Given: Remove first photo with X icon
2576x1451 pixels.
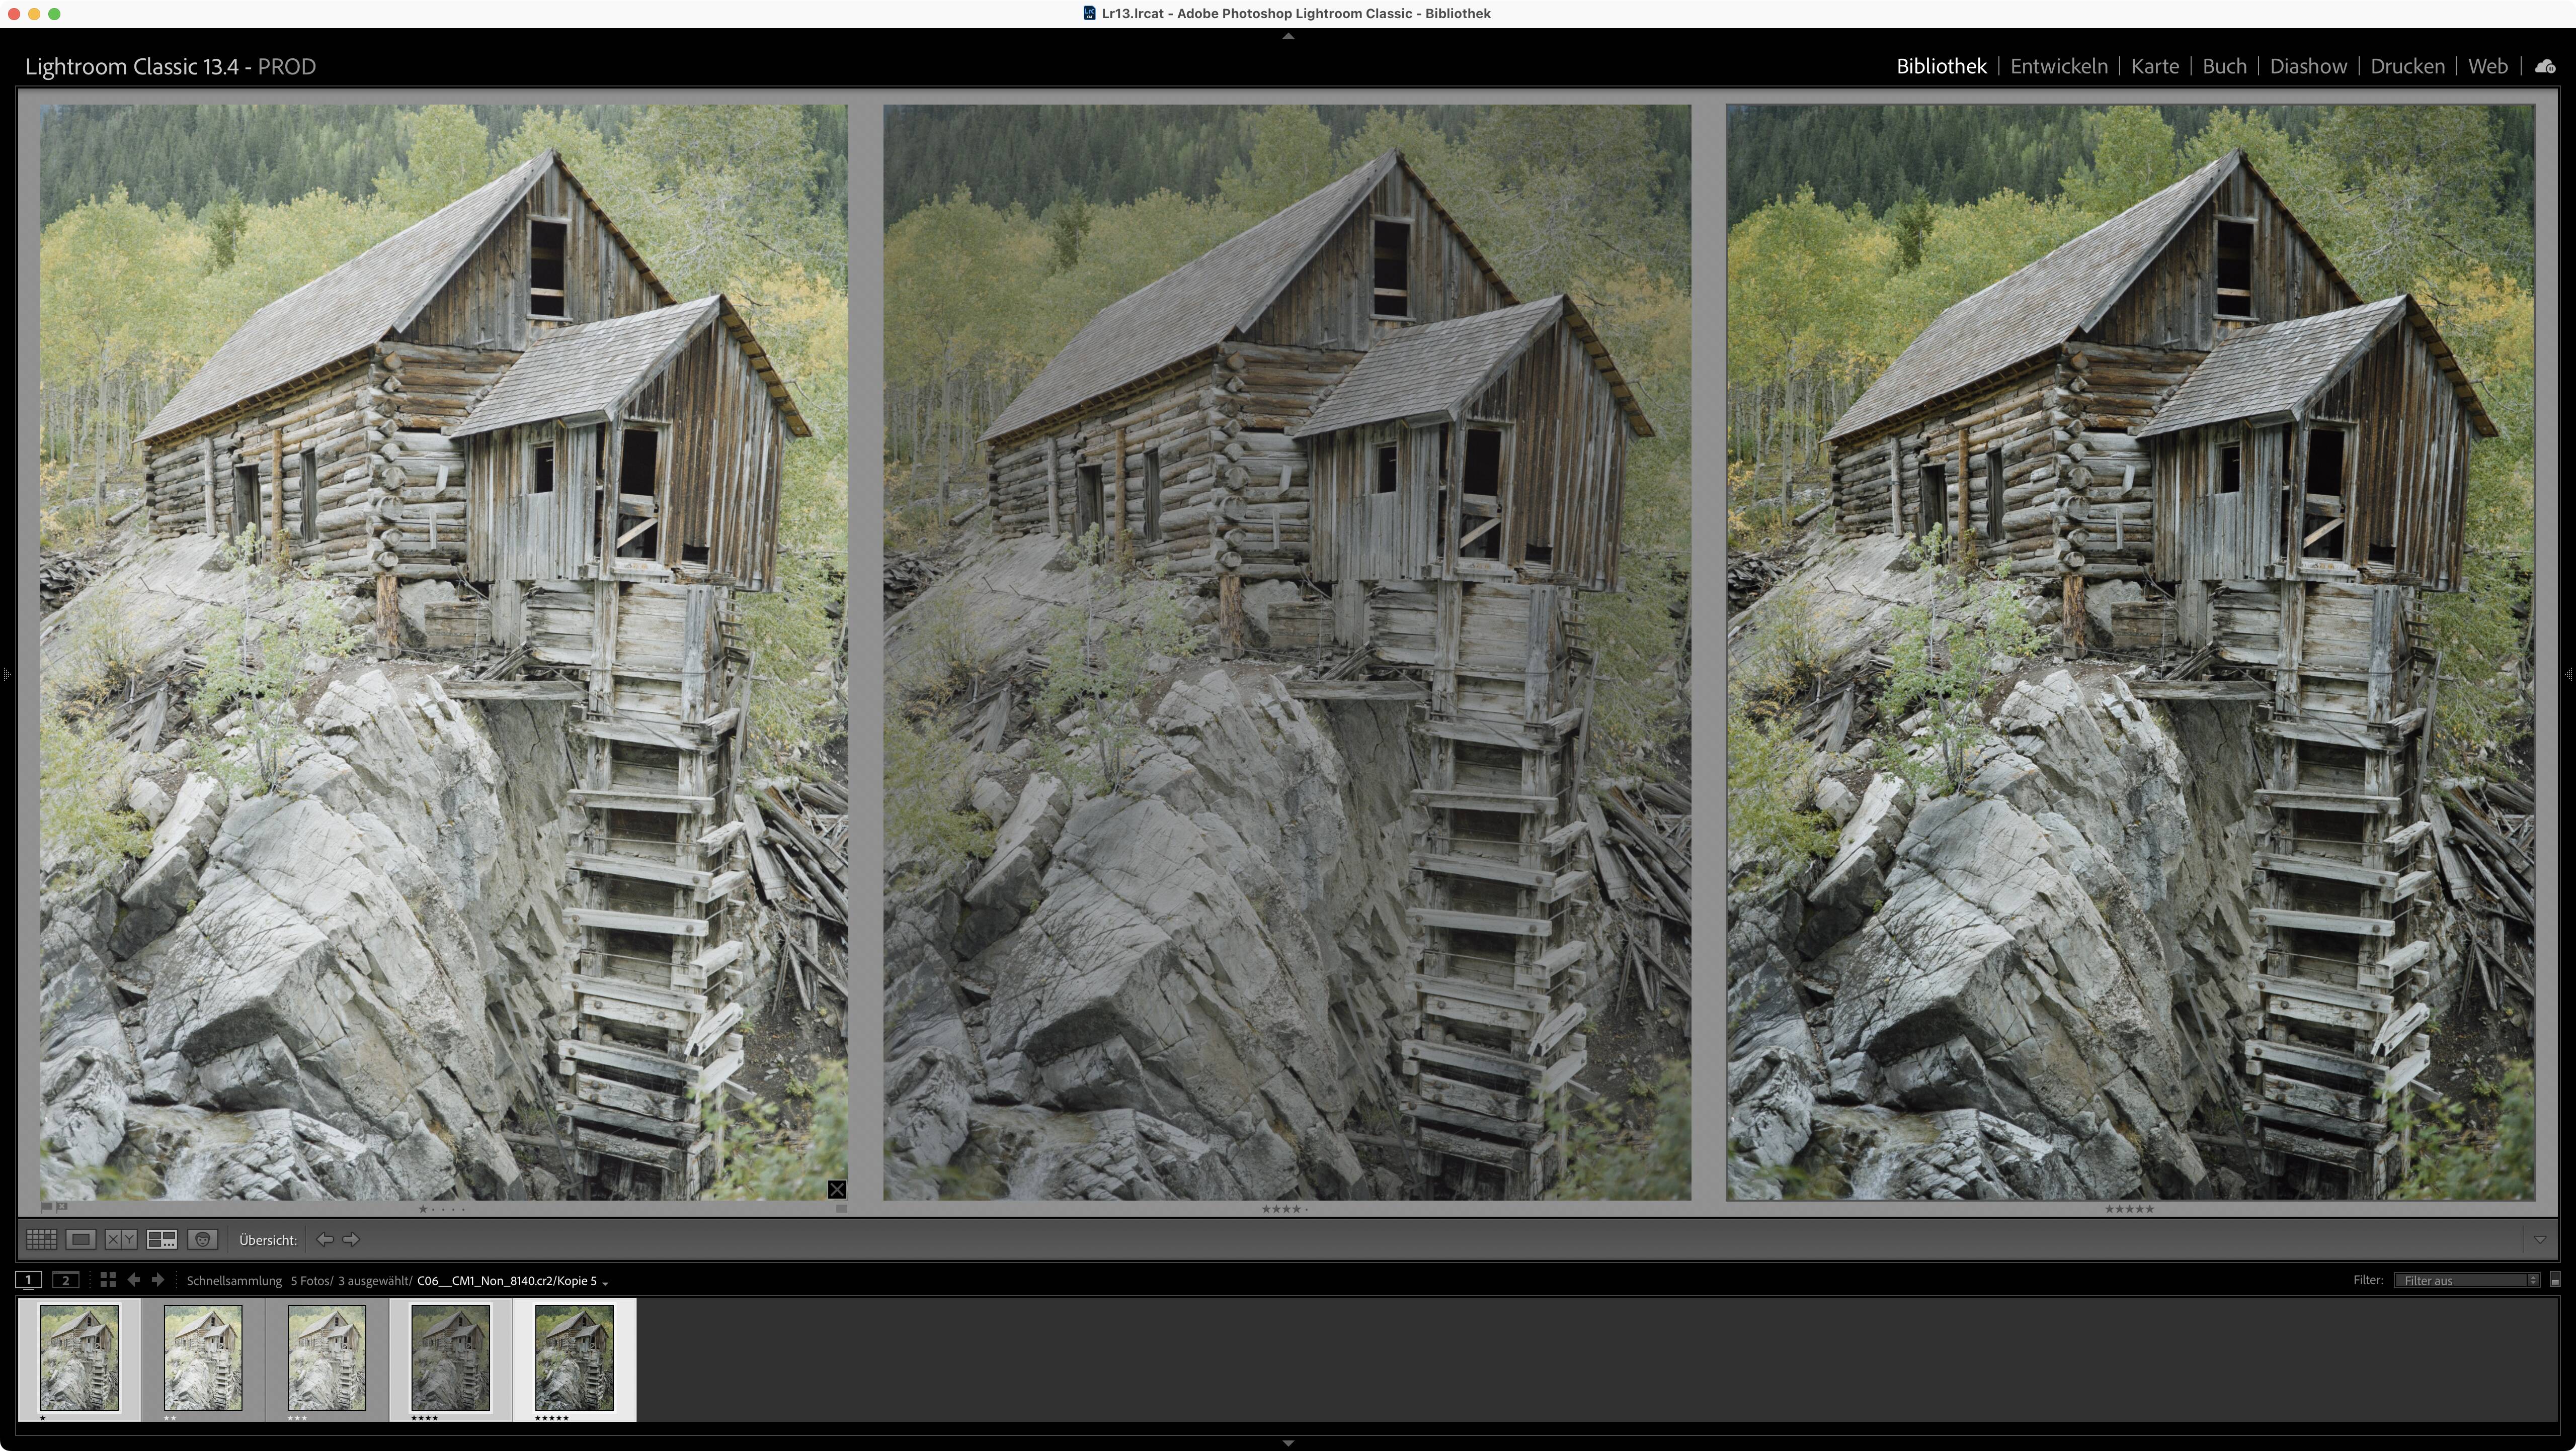Looking at the screenshot, I should pos(837,1189).
